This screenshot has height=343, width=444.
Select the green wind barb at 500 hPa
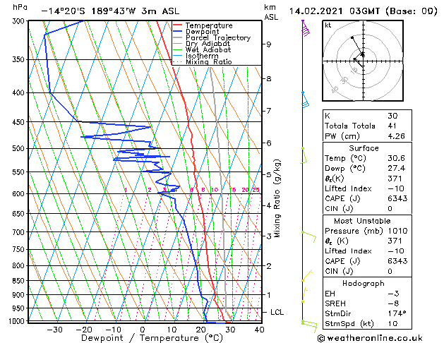tap(304, 155)
